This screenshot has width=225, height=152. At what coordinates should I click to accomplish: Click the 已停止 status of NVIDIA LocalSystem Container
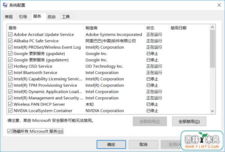(152, 111)
